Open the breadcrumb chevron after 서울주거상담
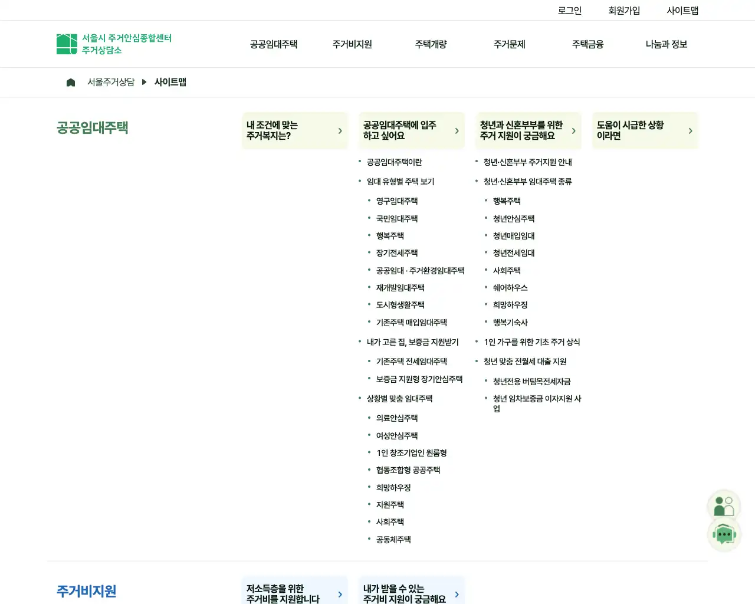The height and width of the screenshot is (604, 755). pos(145,82)
